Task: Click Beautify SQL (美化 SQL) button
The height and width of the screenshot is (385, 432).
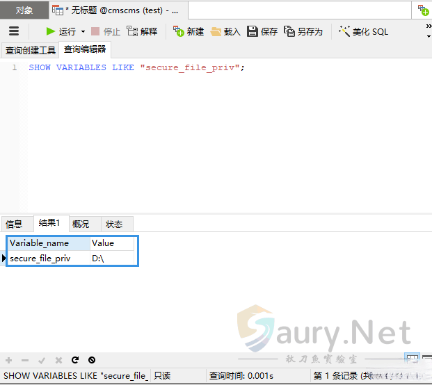Action: (x=363, y=31)
